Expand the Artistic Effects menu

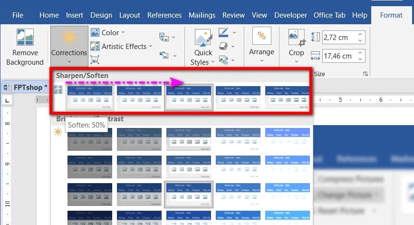pyautogui.click(x=121, y=46)
